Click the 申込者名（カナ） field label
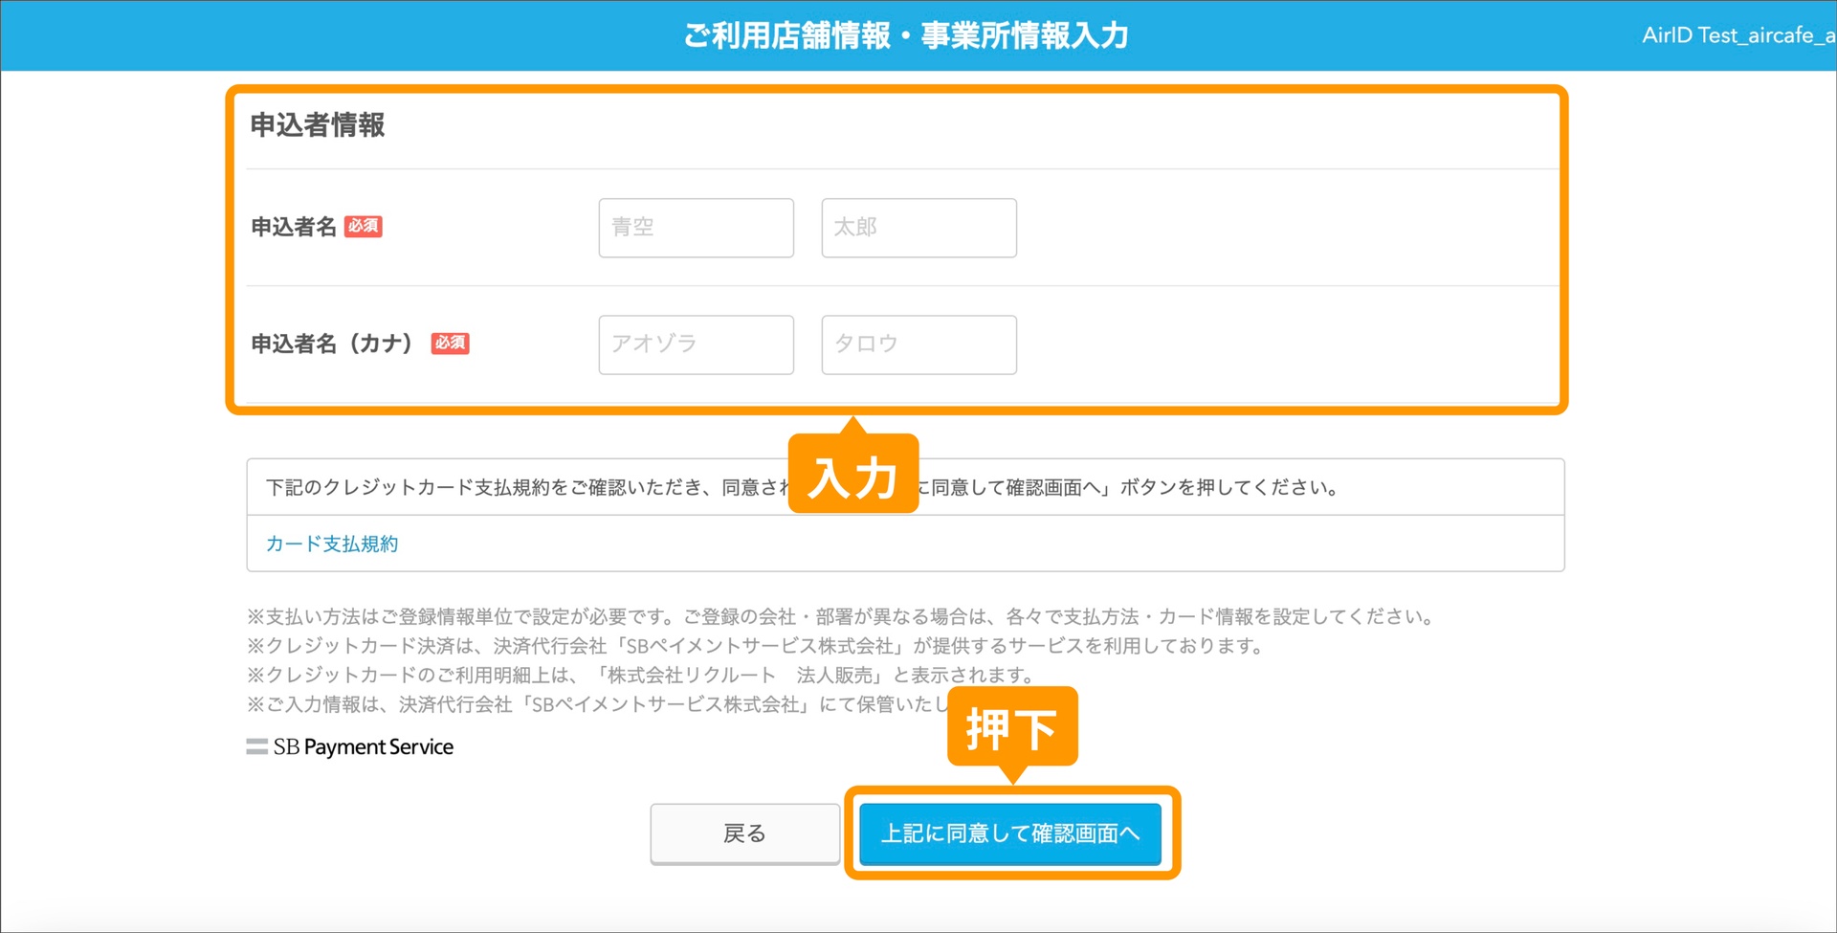The width and height of the screenshot is (1837, 933). [x=332, y=344]
